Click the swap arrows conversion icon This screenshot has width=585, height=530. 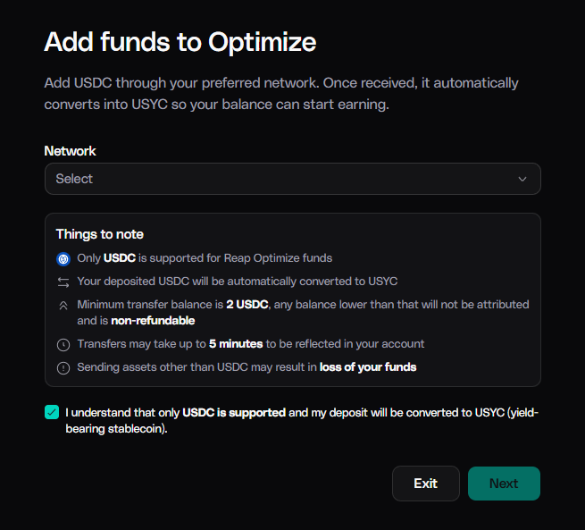click(x=63, y=282)
